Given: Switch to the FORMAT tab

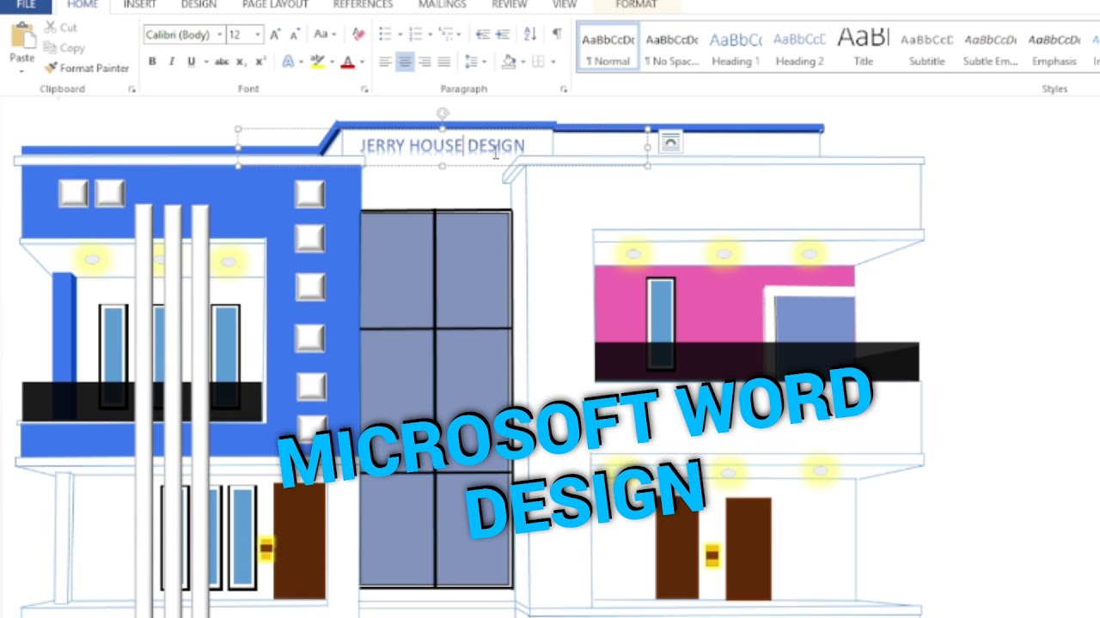Looking at the screenshot, I should (637, 5).
